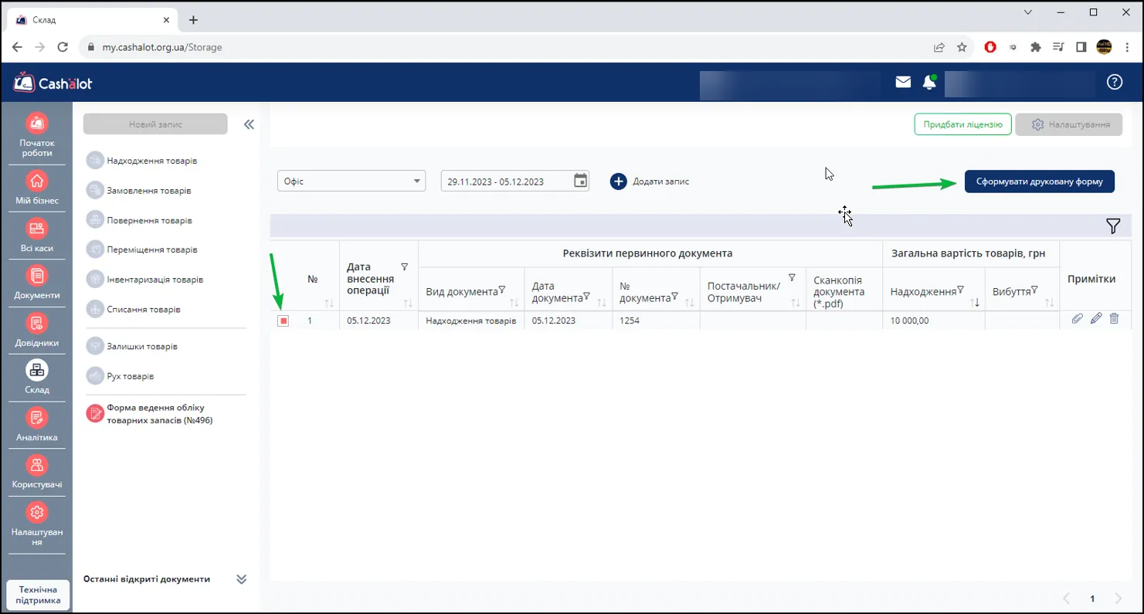
Task: Open Залишки товарів menu item
Action: click(x=132, y=346)
